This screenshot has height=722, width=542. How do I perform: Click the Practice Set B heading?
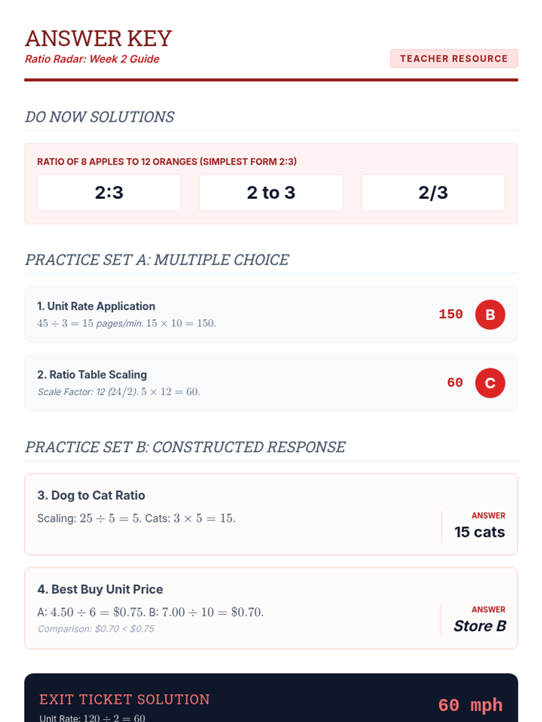185,447
